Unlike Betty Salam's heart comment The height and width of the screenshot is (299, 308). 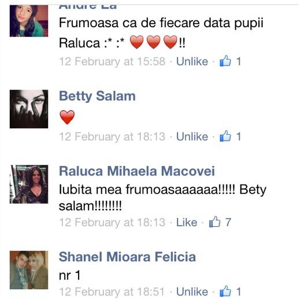(192, 136)
